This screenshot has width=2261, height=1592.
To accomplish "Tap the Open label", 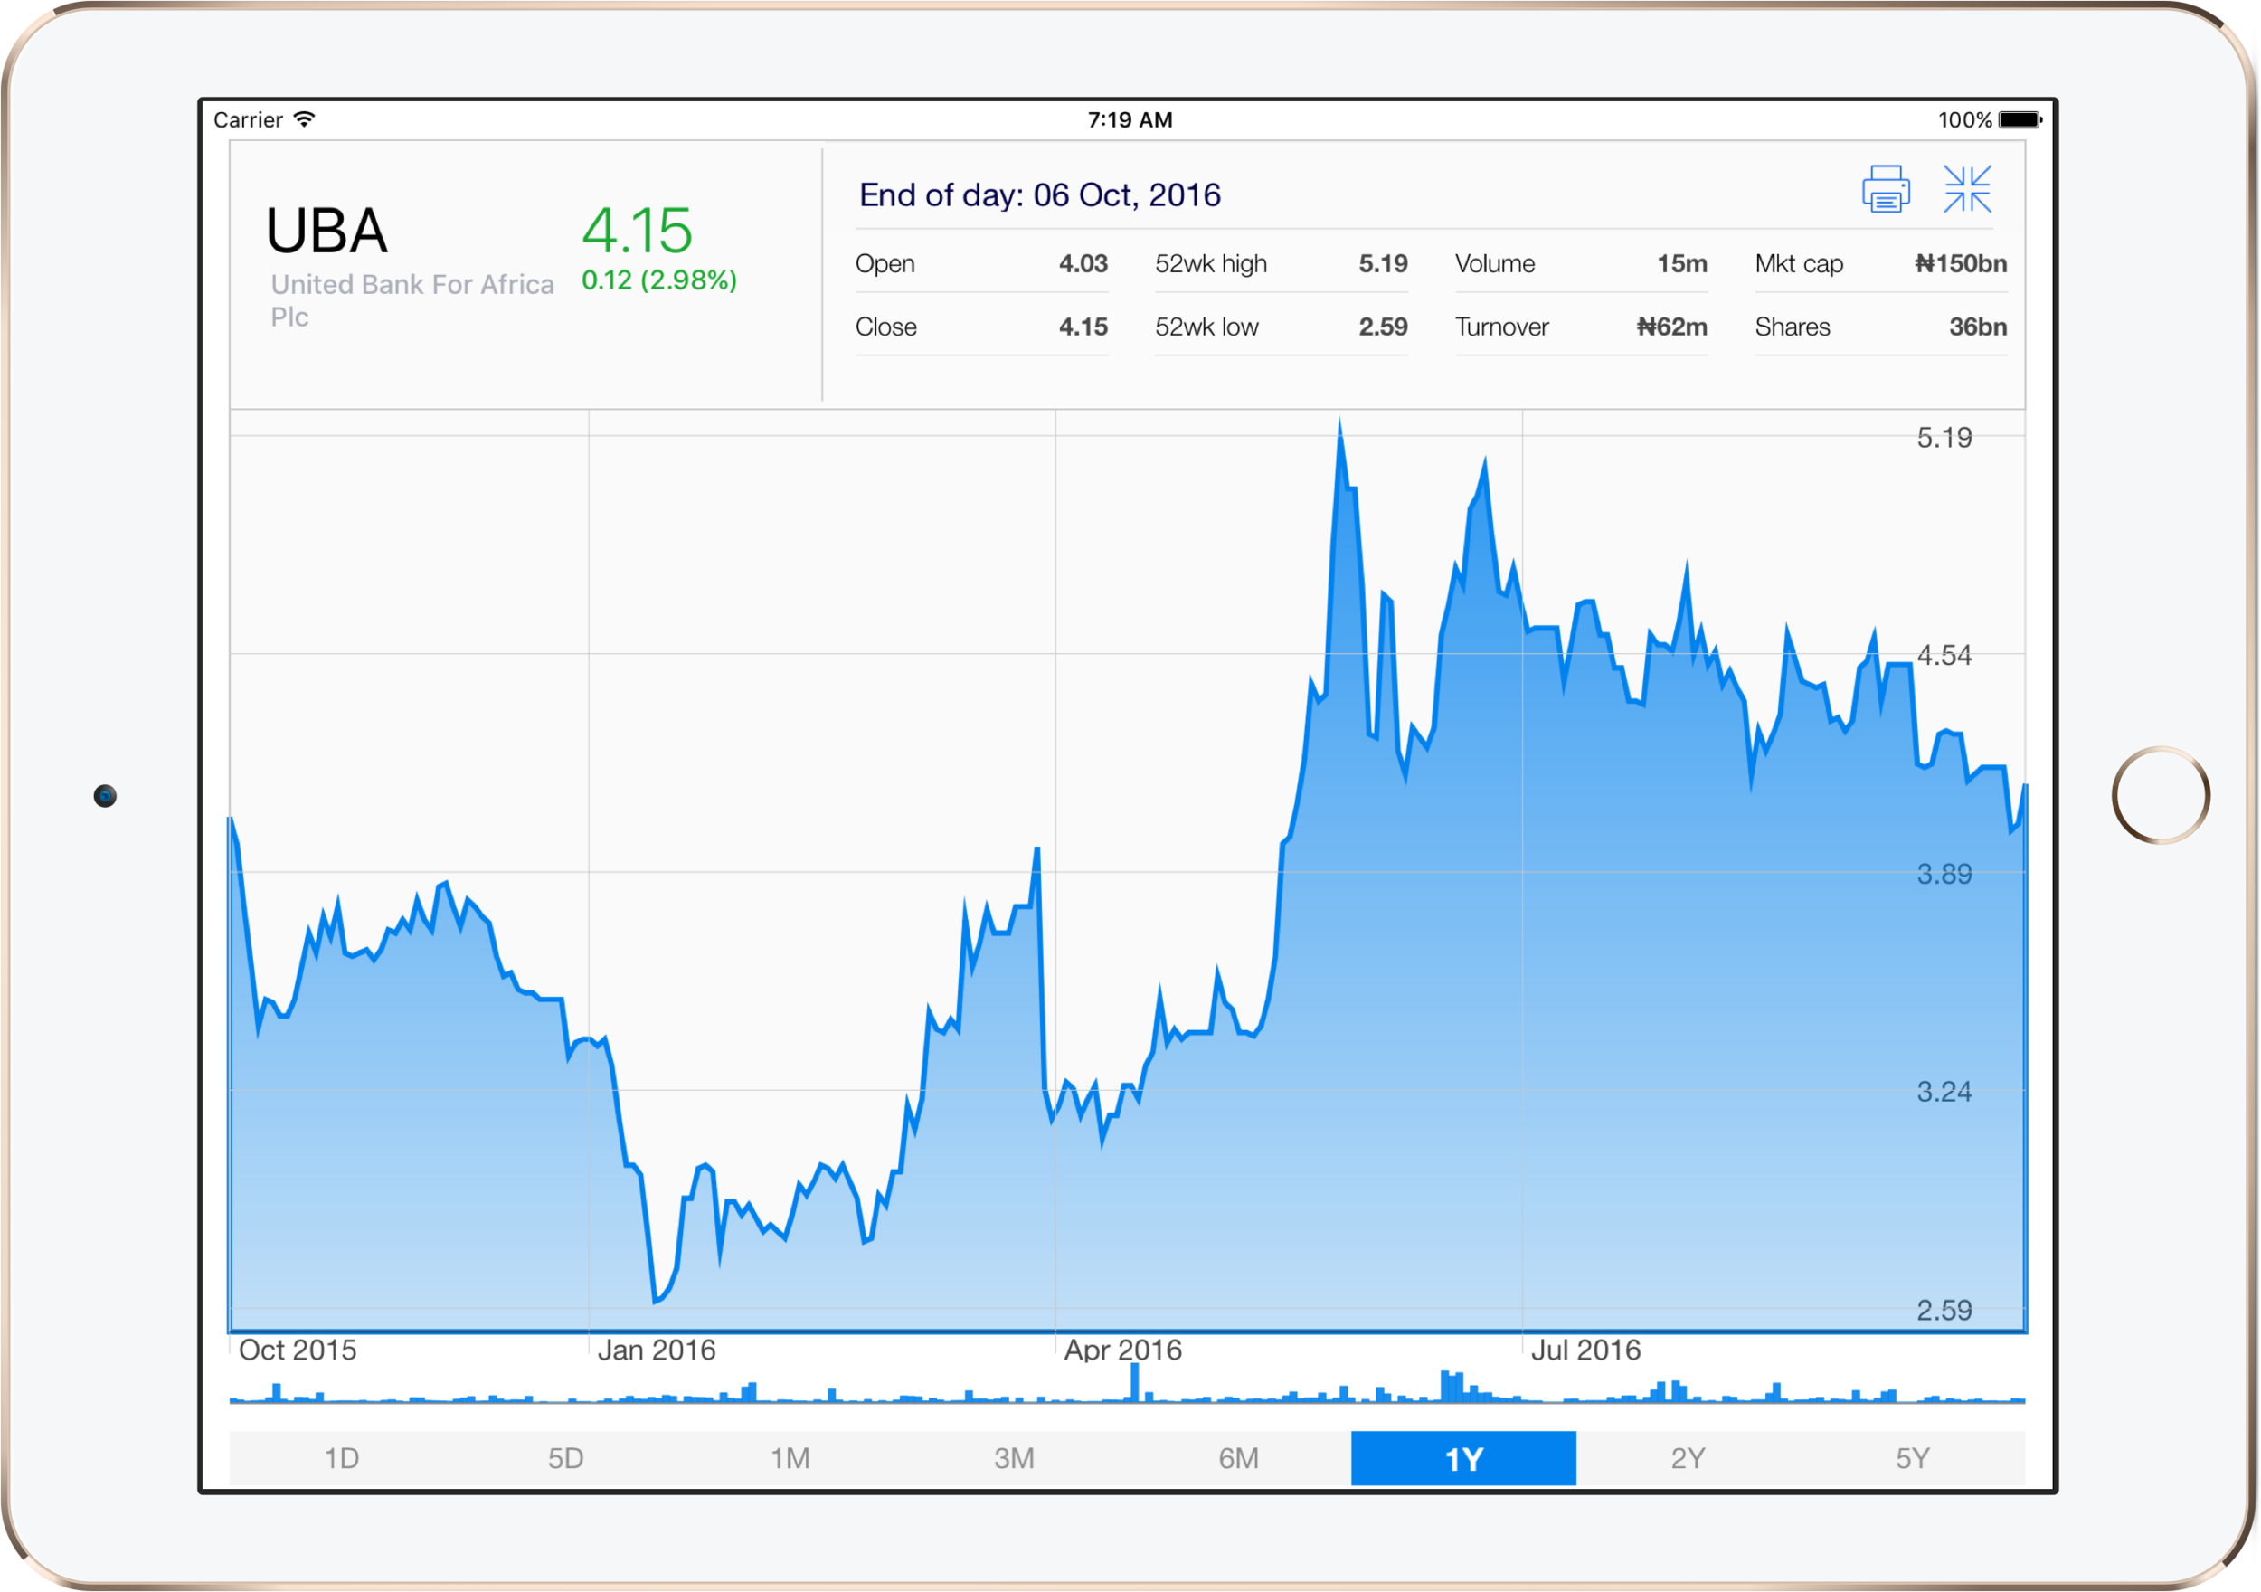I will (885, 264).
